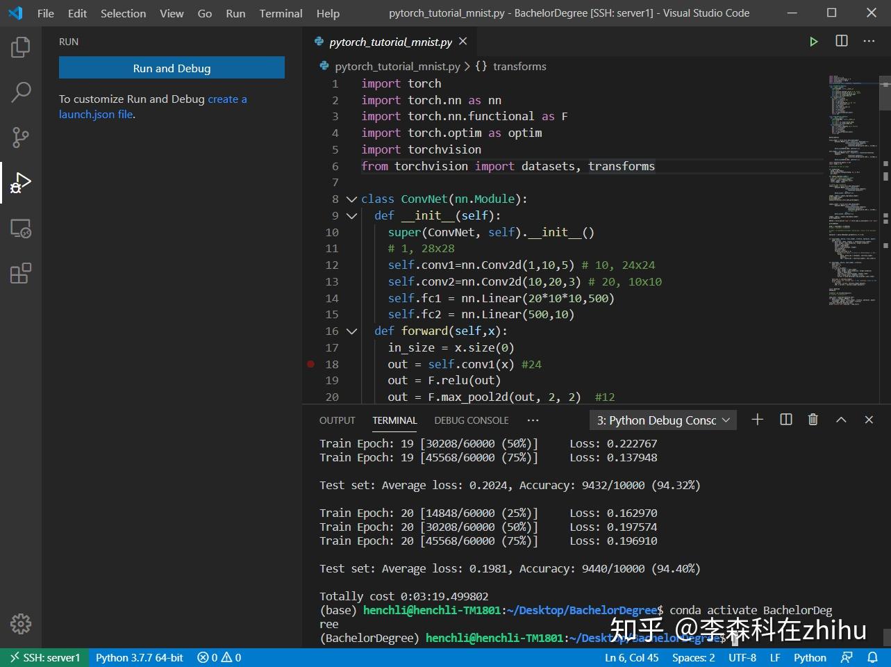Open the terminal selector dropdown
This screenshot has height=667, width=891.
tap(662, 420)
